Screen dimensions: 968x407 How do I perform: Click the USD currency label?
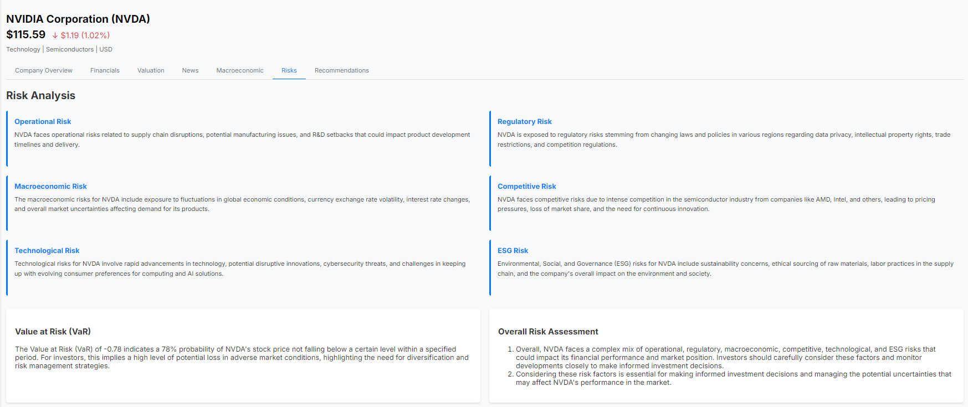106,49
